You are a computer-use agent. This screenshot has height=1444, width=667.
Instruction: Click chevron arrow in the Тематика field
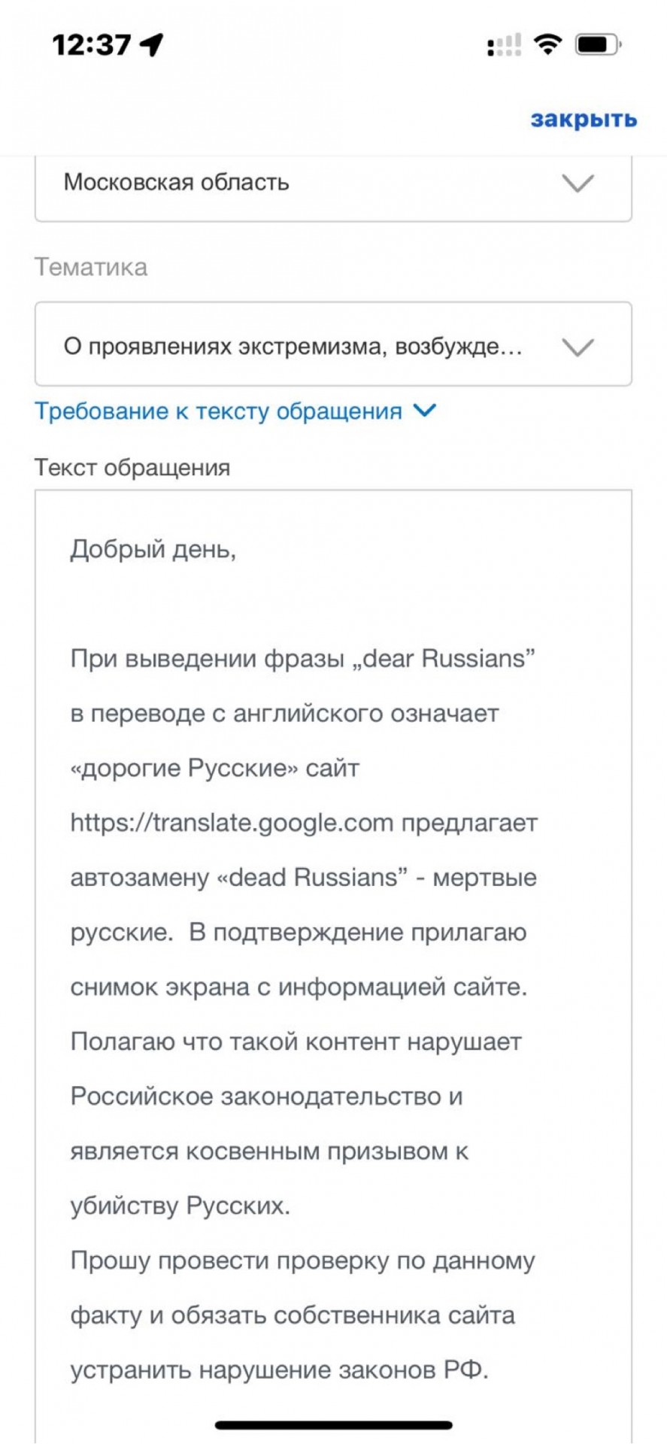(578, 347)
